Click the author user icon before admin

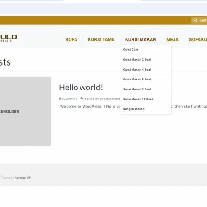[60, 99]
